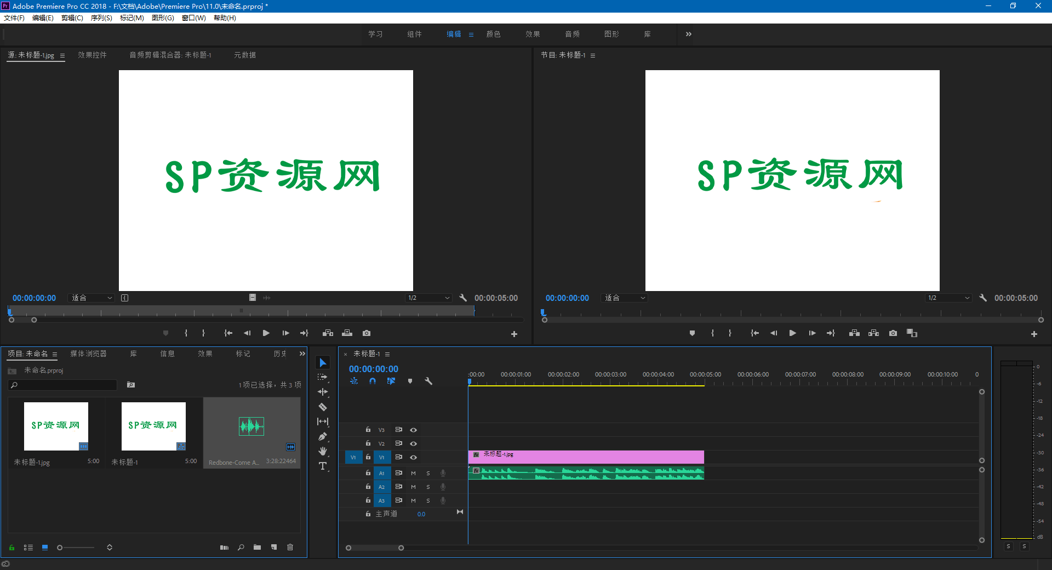Open program monitor playback resolution 1/2 dropdown
Viewport: 1052px width, 570px height.
point(948,298)
